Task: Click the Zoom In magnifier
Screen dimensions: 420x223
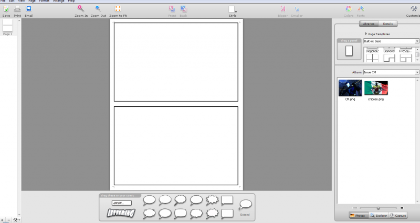Action: pyautogui.click(x=81, y=9)
